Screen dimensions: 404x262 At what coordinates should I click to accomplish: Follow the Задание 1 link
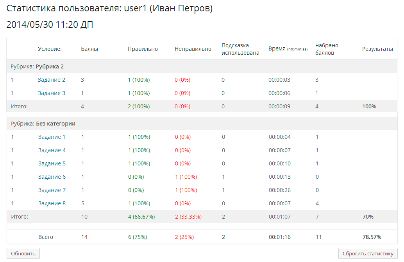pyautogui.click(x=52, y=137)
